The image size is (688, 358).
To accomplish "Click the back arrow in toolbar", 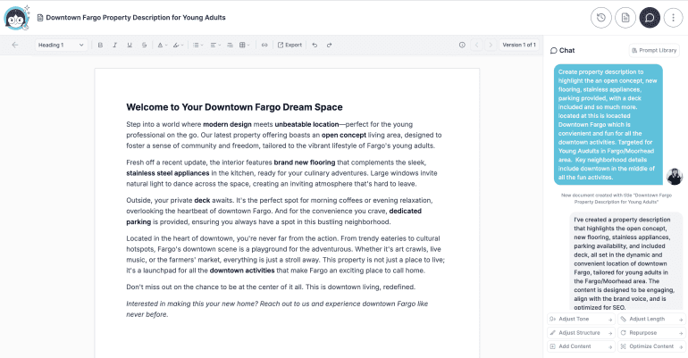I will coord(15,45).
